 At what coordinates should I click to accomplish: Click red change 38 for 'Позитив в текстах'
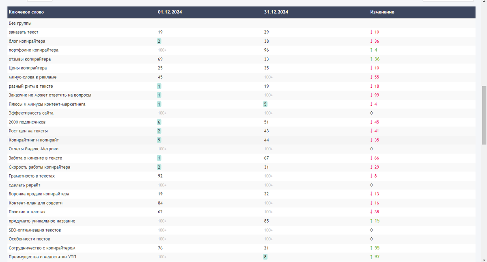point(377,212)
